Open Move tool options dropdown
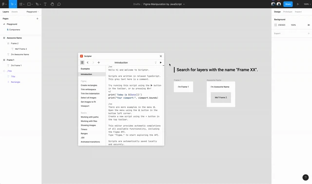The image size is (312, 184). [15, 4]
